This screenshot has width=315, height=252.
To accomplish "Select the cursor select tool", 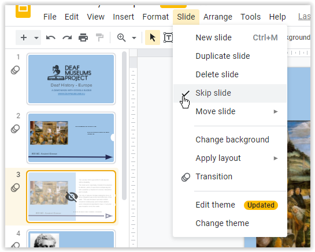I will [153, 37].
